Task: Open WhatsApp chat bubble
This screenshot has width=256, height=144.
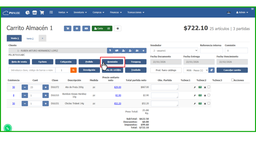Action: [x=8, y=128]
